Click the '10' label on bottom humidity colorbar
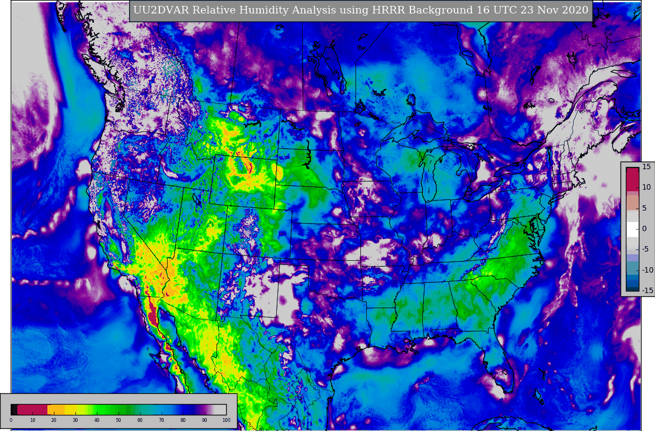This screenshot has width=655, height=431. pyautogui.click(x=33, y=420)
